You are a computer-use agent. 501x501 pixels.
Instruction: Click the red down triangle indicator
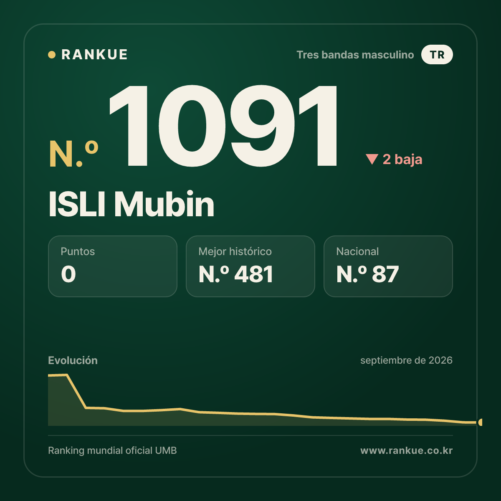372,159
